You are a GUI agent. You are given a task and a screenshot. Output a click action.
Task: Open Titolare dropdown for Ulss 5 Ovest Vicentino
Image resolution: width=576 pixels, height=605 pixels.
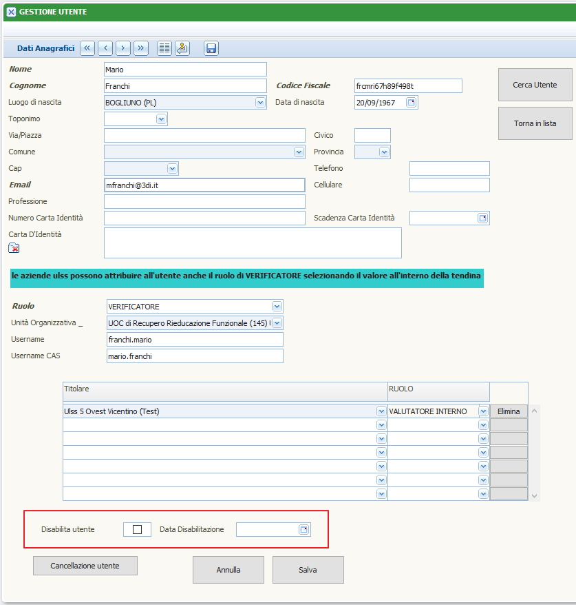(381, 411)
